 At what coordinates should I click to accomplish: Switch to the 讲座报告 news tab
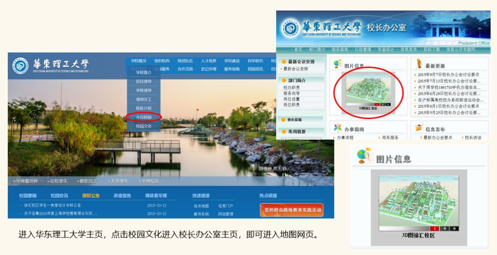tap(122, 196)
